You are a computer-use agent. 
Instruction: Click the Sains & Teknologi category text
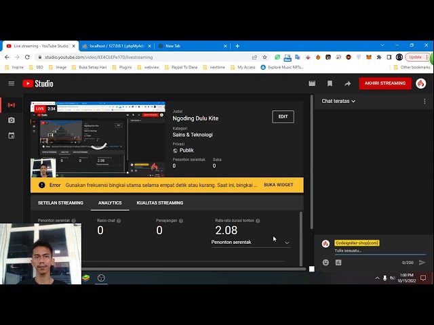193,135
